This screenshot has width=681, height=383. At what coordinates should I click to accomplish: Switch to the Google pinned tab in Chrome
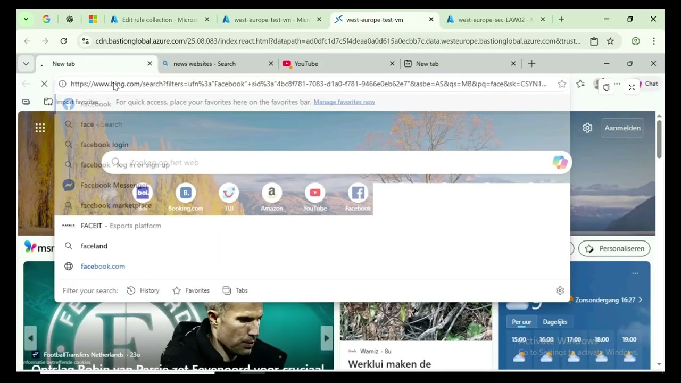46,19
